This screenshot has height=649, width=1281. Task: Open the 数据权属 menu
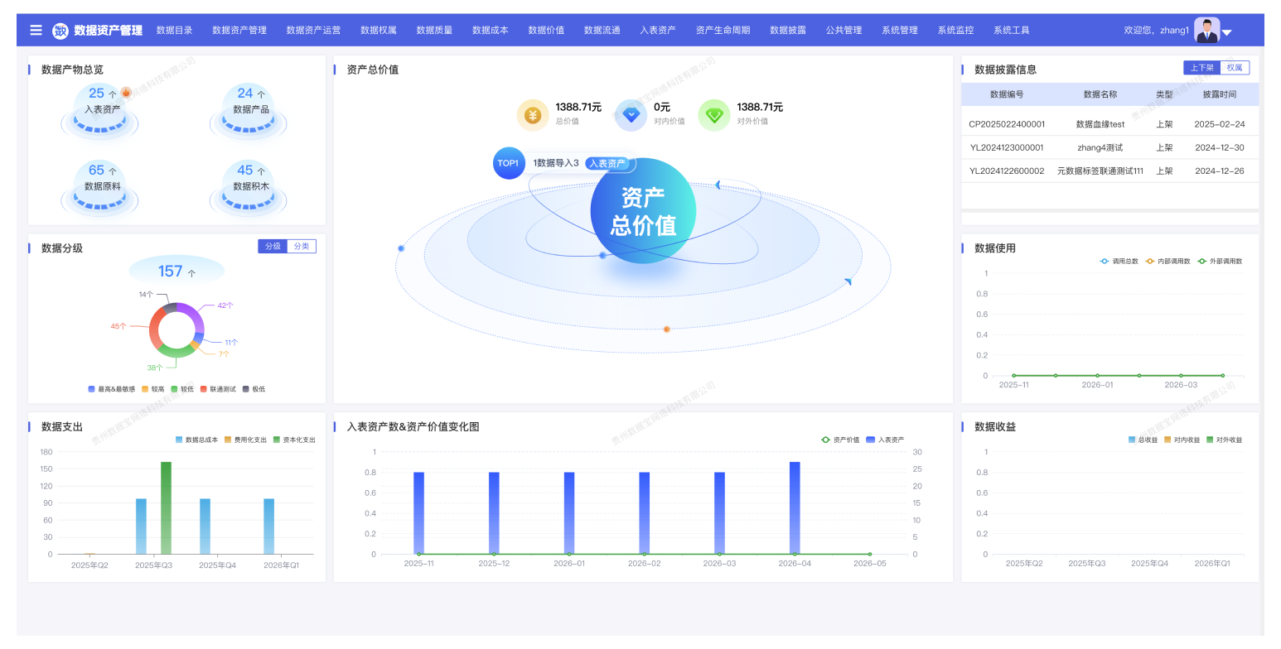[x=379, y=30]
